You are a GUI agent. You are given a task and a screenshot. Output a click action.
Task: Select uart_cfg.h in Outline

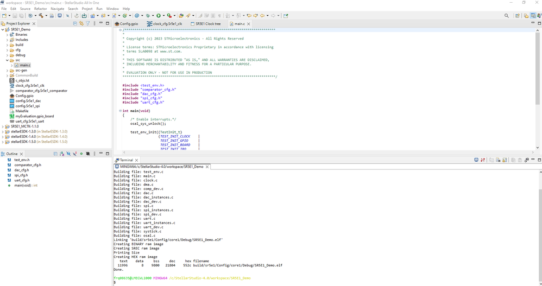click(21, 180)
